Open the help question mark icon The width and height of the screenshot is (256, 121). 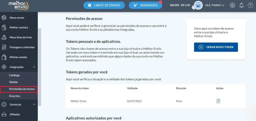click(250, 5)
